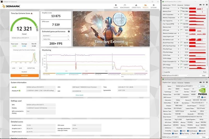
Task: Switch to Advanced tab in upper GPU-Z window
Action: tap(180, 5)
